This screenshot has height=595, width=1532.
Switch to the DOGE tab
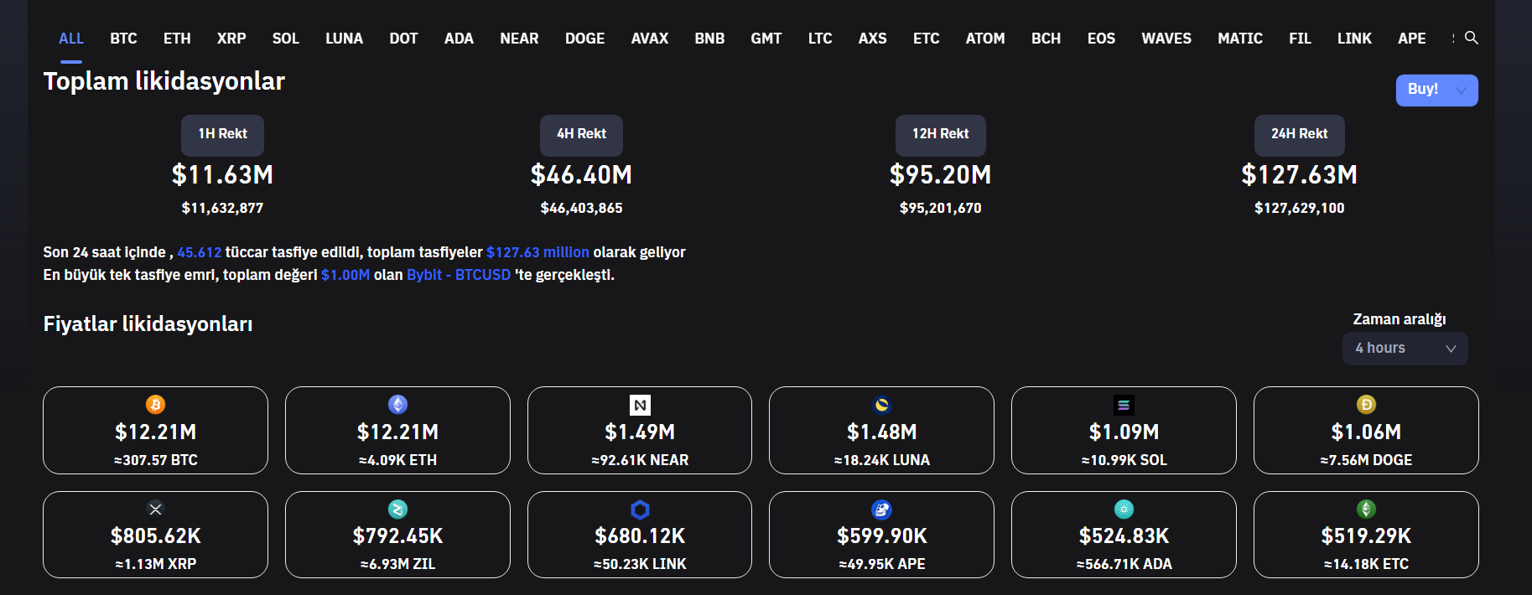click(x=584, y=39)
